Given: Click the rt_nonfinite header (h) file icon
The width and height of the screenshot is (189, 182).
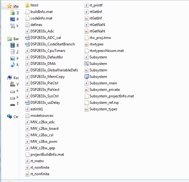Looking at the screenshot, I should click(x=27, y=174).
